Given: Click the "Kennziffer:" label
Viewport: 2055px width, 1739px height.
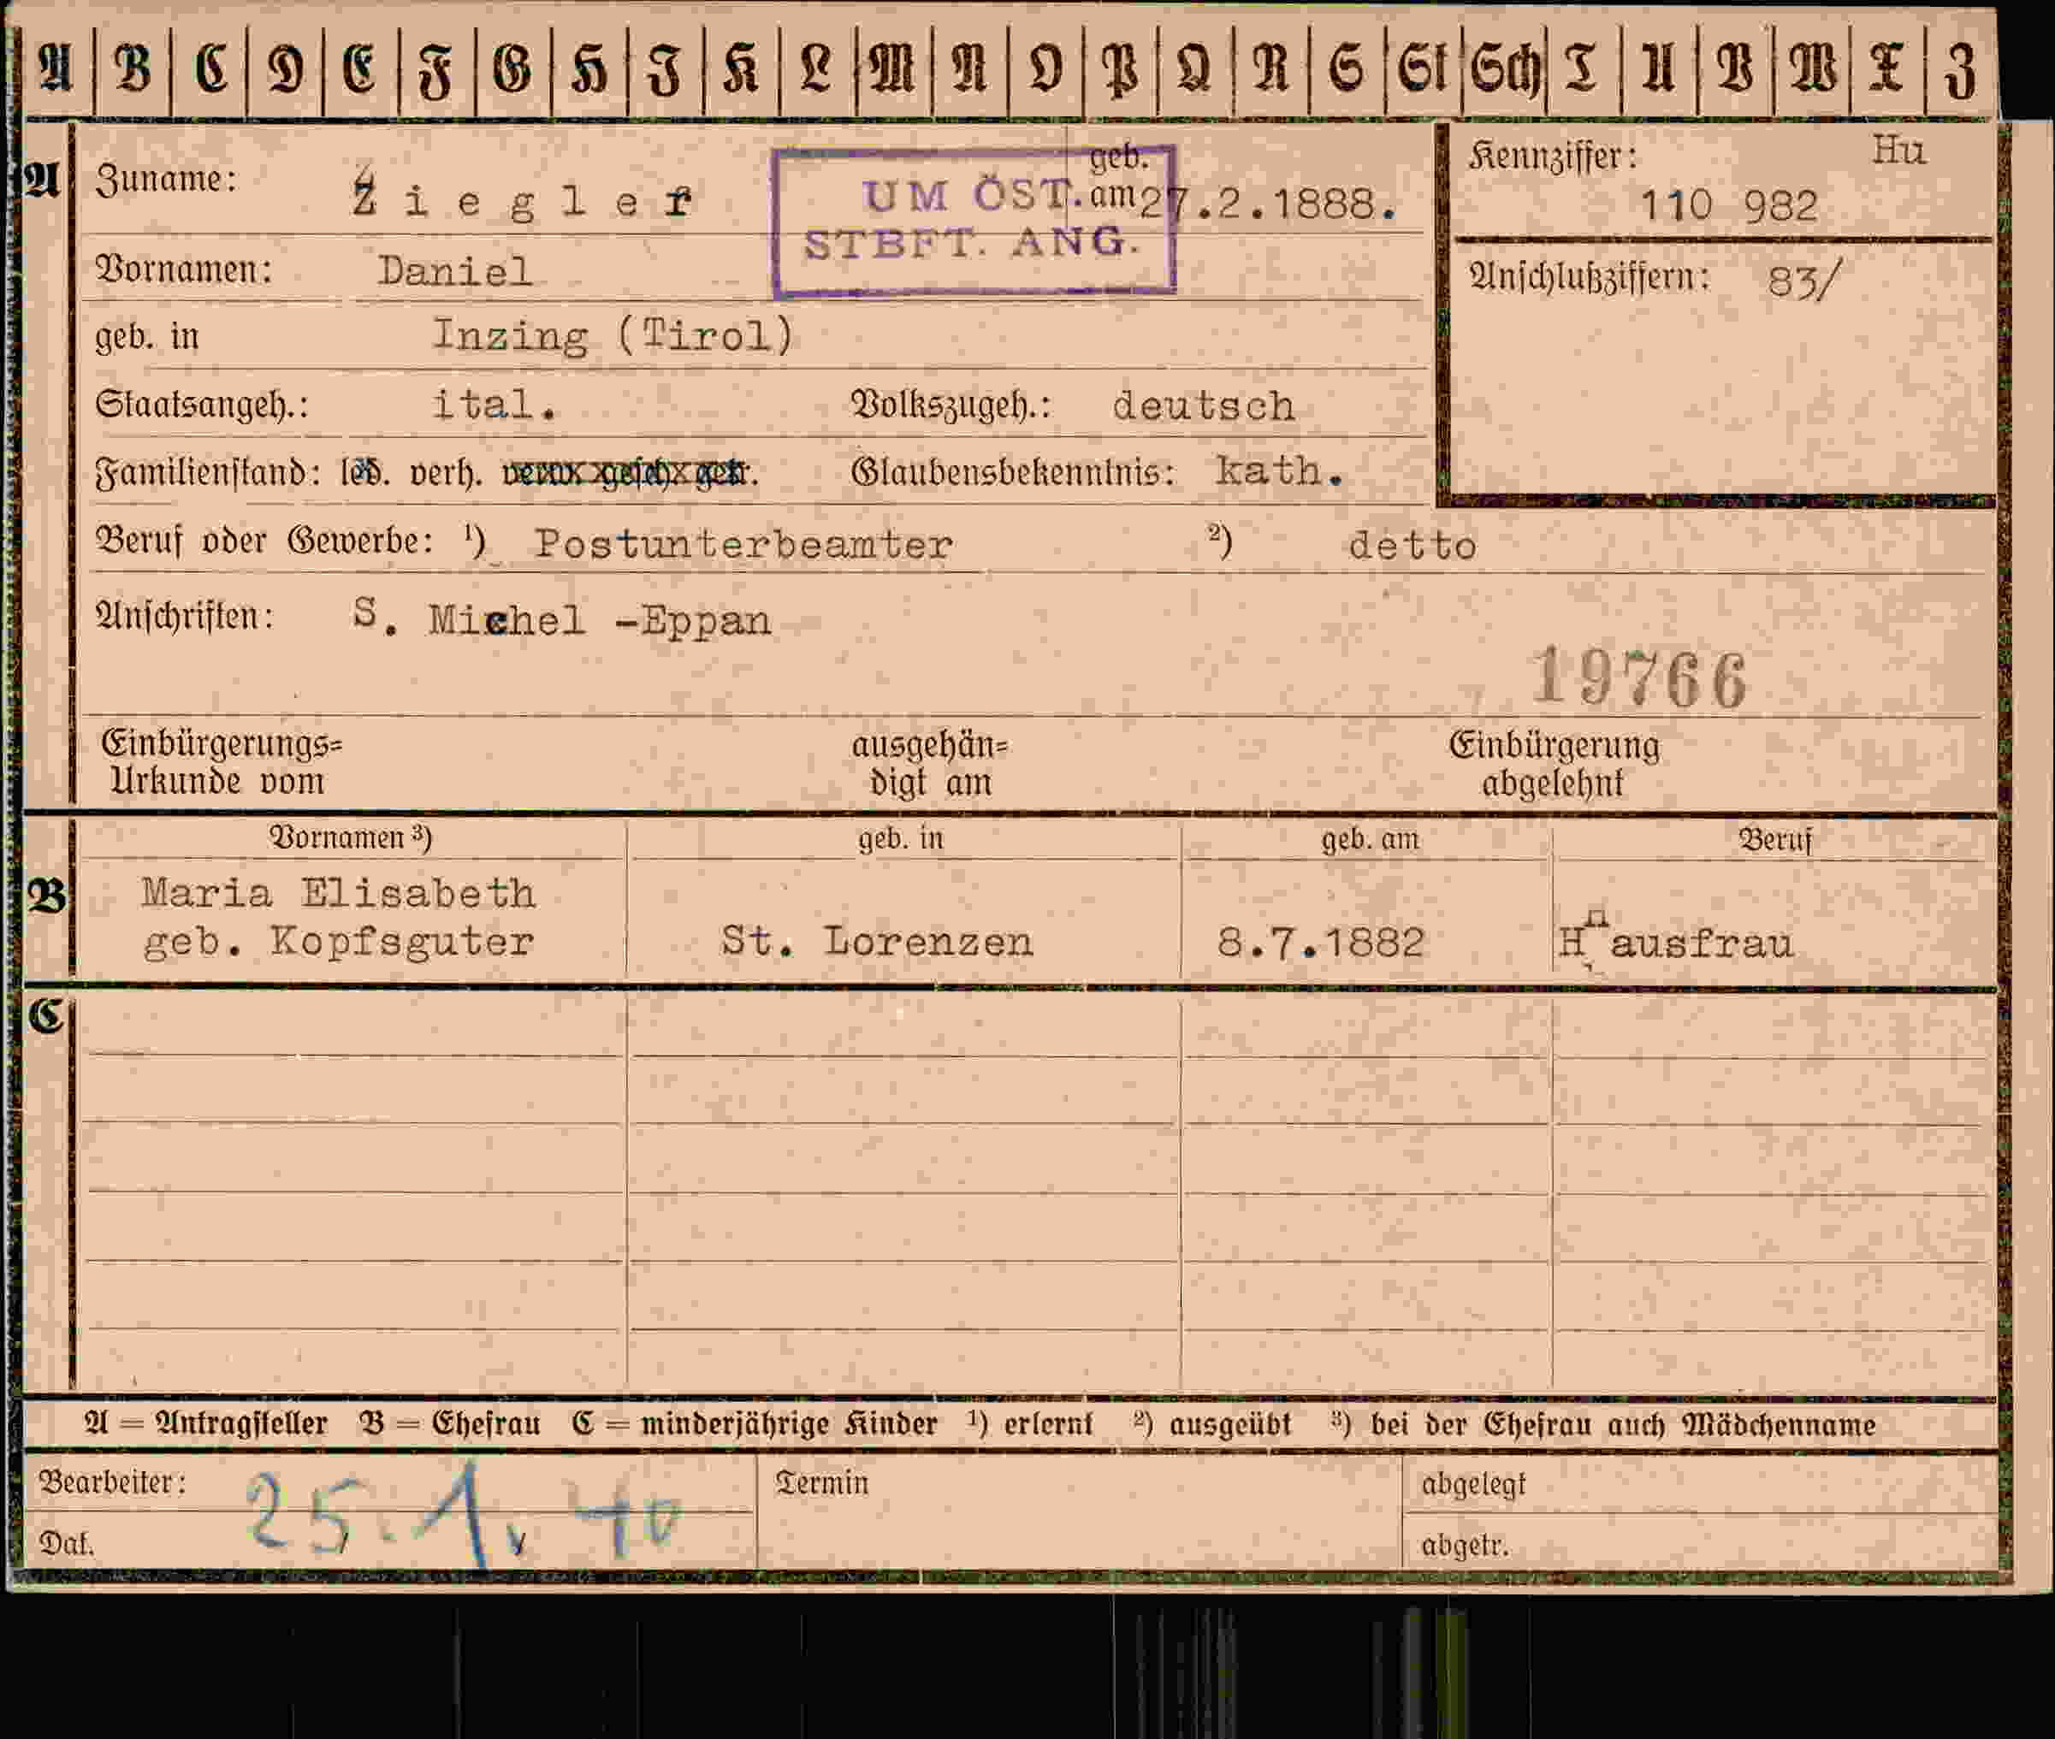Looking at the screenshot, I should pyautogui.click(x=1553, y=156).
